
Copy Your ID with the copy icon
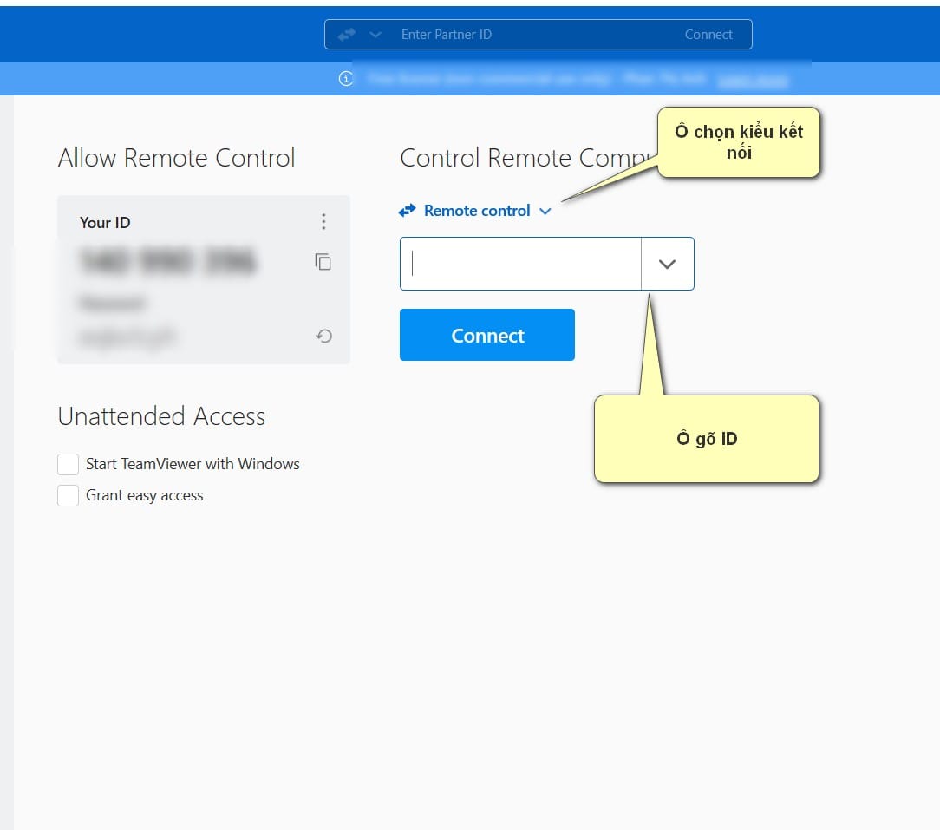pyautogui.click(x=323, y=261)
